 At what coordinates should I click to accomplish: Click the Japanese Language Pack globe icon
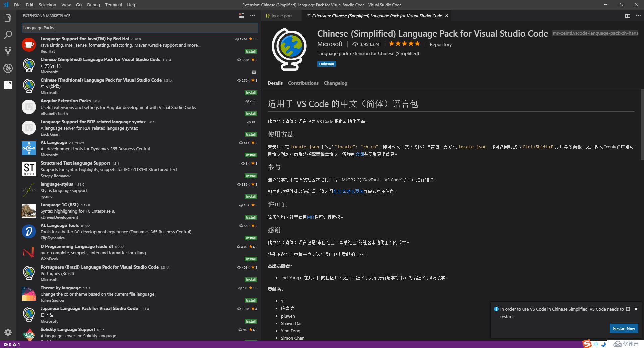click(29, 314)
